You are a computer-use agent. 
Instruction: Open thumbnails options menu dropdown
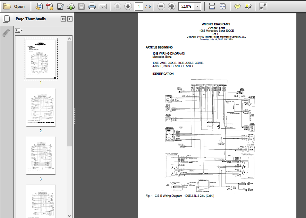click(x=19, y=31)
